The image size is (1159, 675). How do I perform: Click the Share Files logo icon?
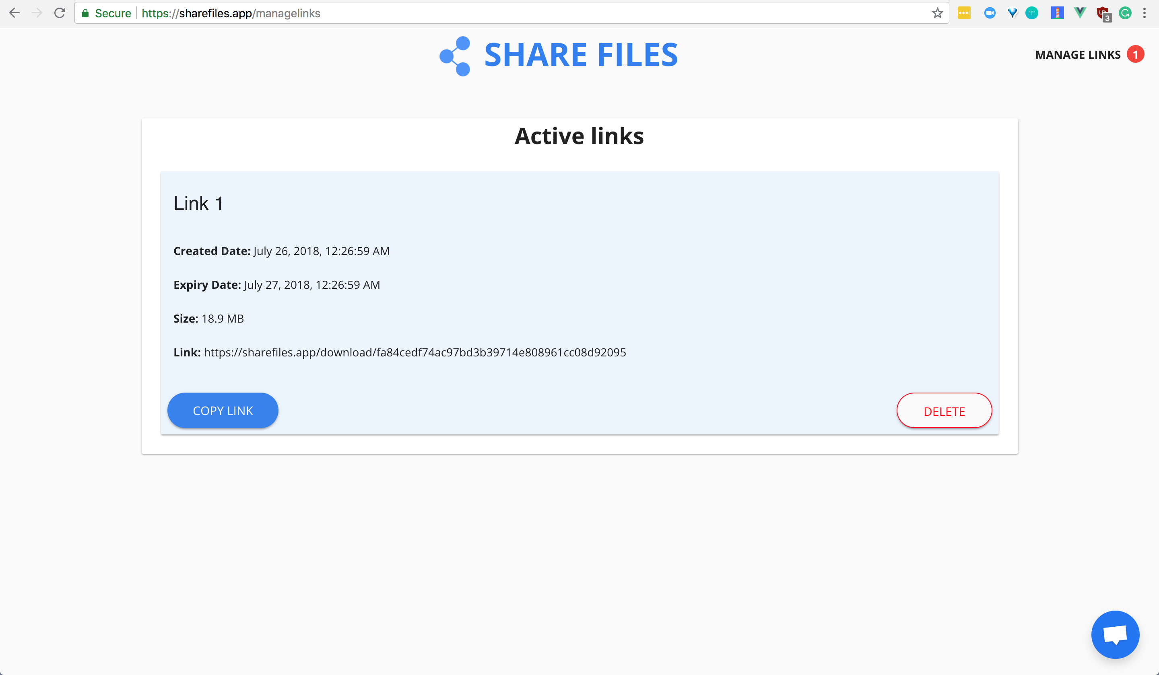(x=454, y=55)
